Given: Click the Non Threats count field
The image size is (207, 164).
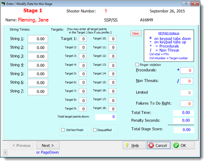Looking at the screenshot, I should [187, 81].
